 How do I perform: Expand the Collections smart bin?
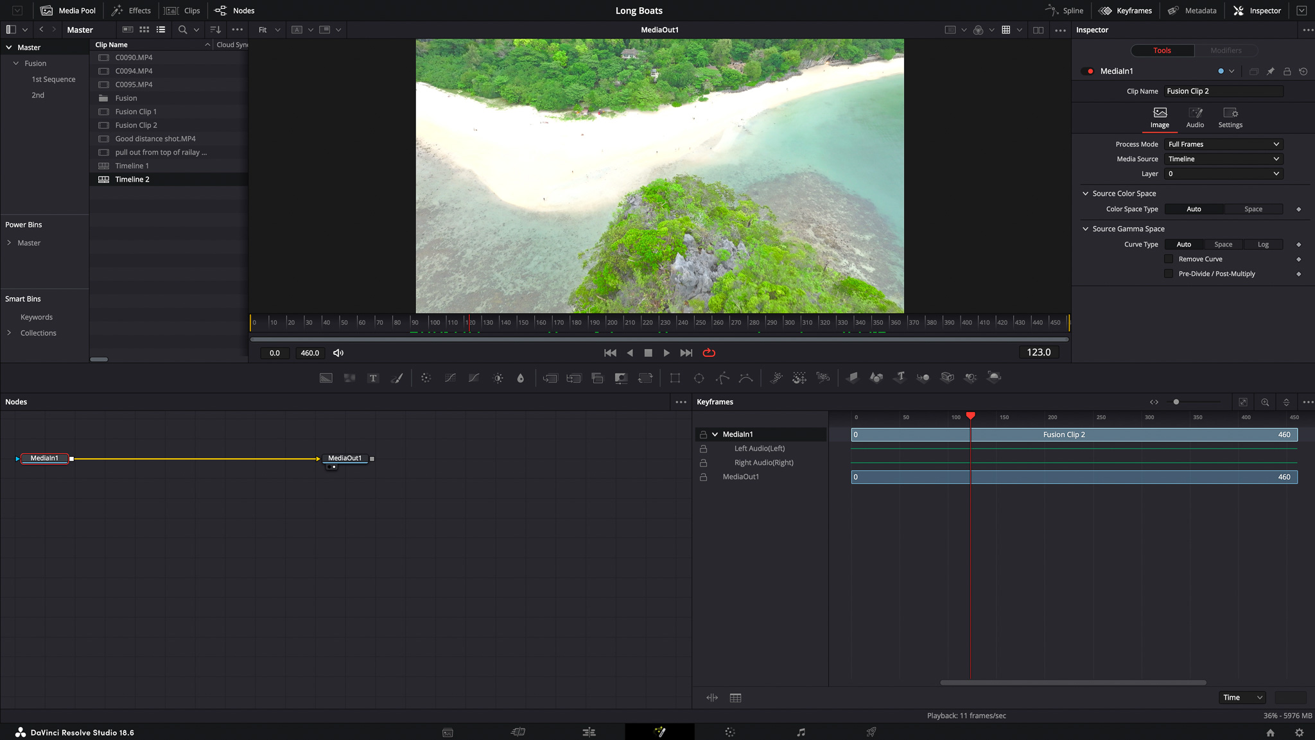point(9,333)
